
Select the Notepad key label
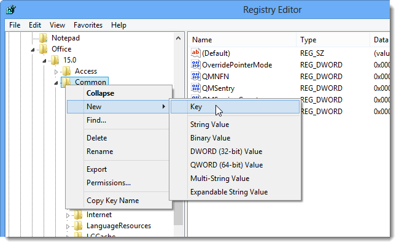(66, 38)
